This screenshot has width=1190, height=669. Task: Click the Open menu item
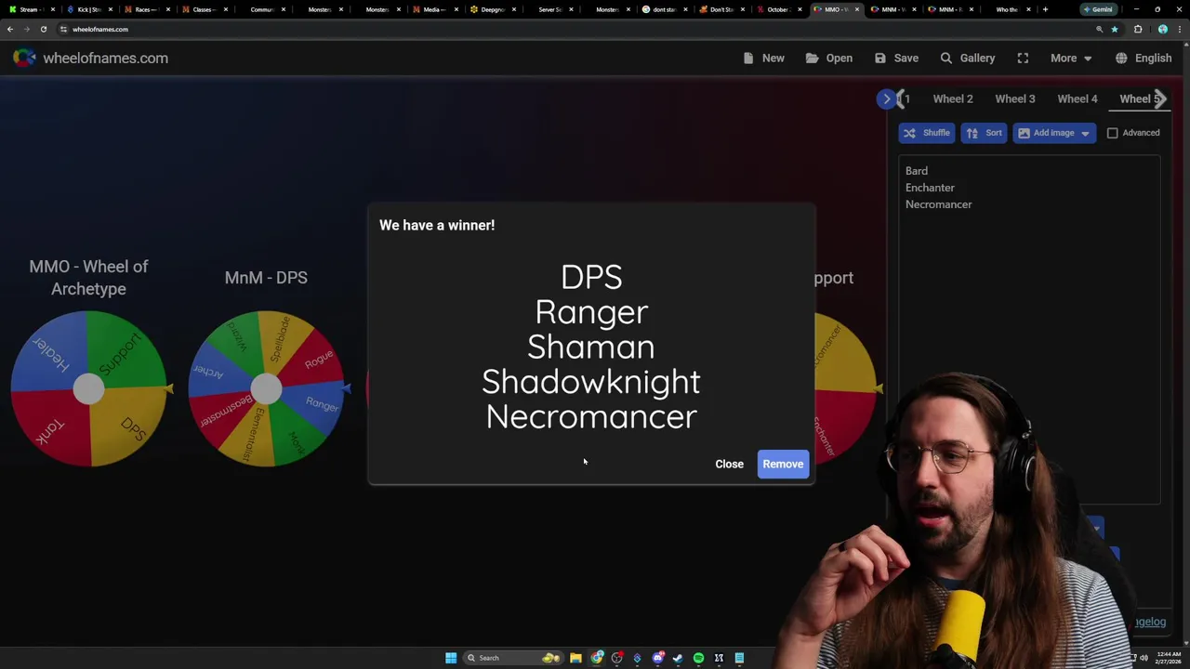click(x=828, y=58)
